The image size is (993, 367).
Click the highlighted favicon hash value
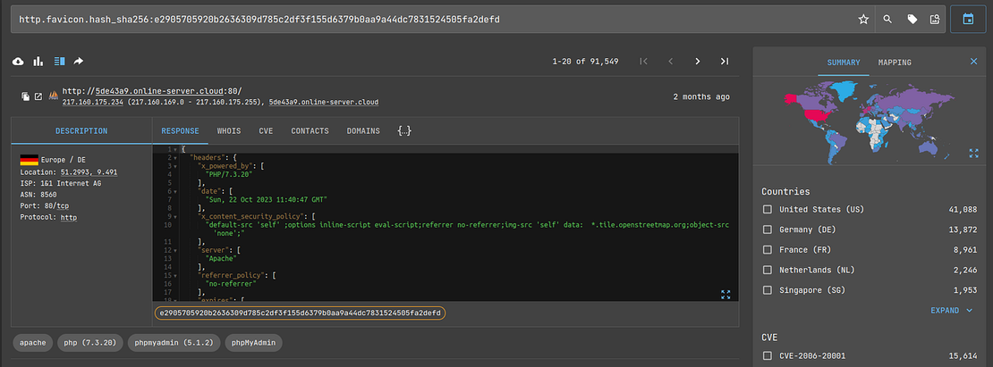pyautogui.click(x=300, y=313)
